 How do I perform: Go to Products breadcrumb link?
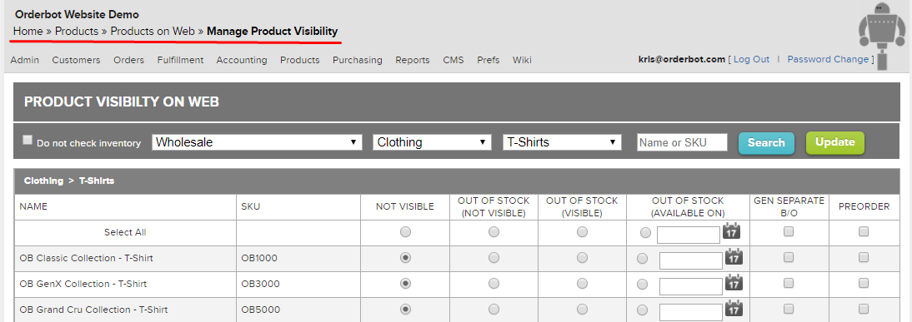click(77, 32)
